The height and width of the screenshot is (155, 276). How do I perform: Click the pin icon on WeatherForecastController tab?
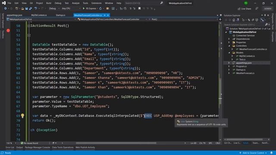104,15
